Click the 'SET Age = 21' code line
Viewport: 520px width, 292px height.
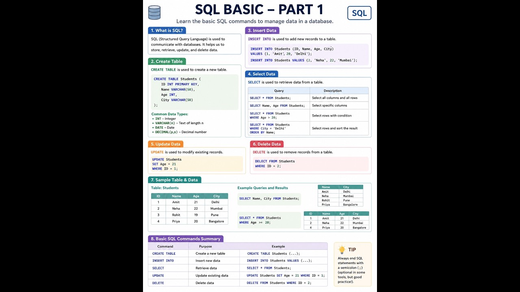click(164, 164)
